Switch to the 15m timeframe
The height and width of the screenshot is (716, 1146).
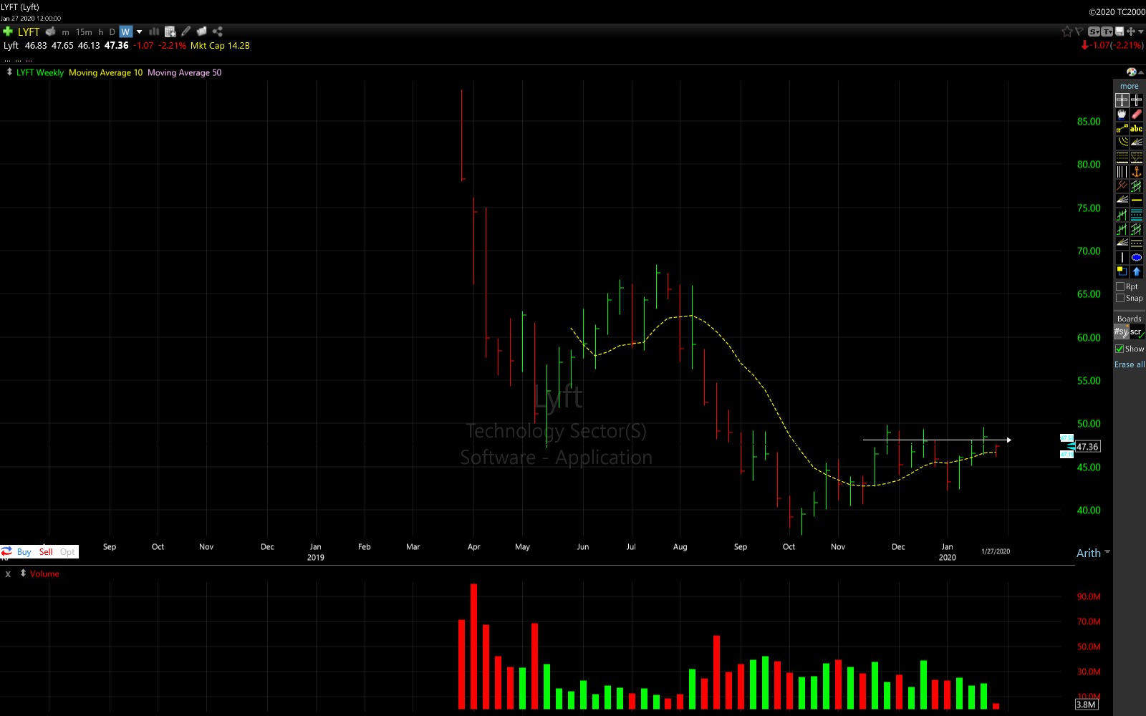click(84, 32)
